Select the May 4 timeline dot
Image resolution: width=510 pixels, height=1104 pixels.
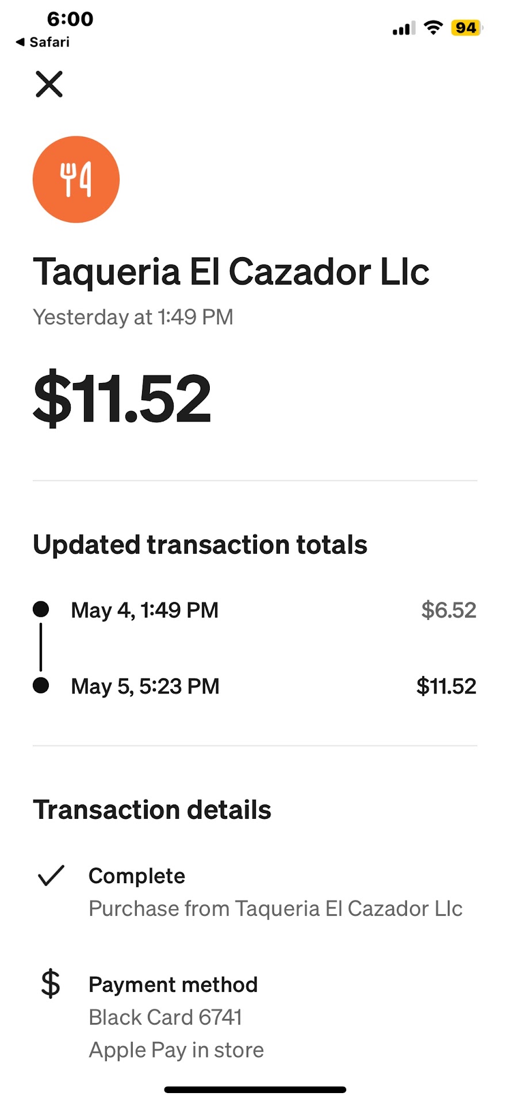[x=41, y=609]
